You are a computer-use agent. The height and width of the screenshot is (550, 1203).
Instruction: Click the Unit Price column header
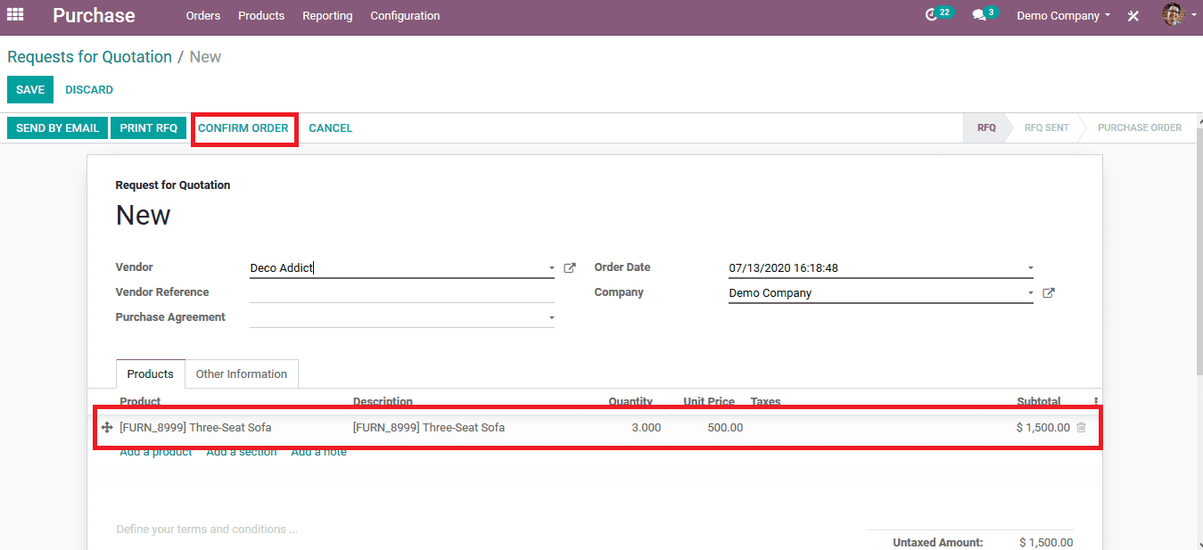pos(709,402)
